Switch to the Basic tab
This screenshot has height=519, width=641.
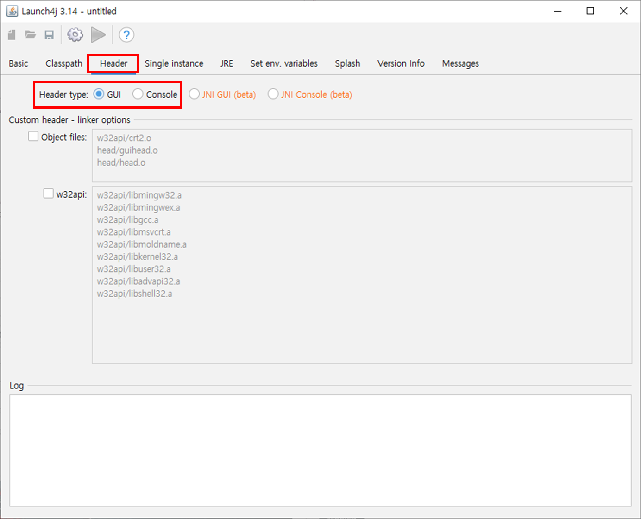(x=19, y=63)
